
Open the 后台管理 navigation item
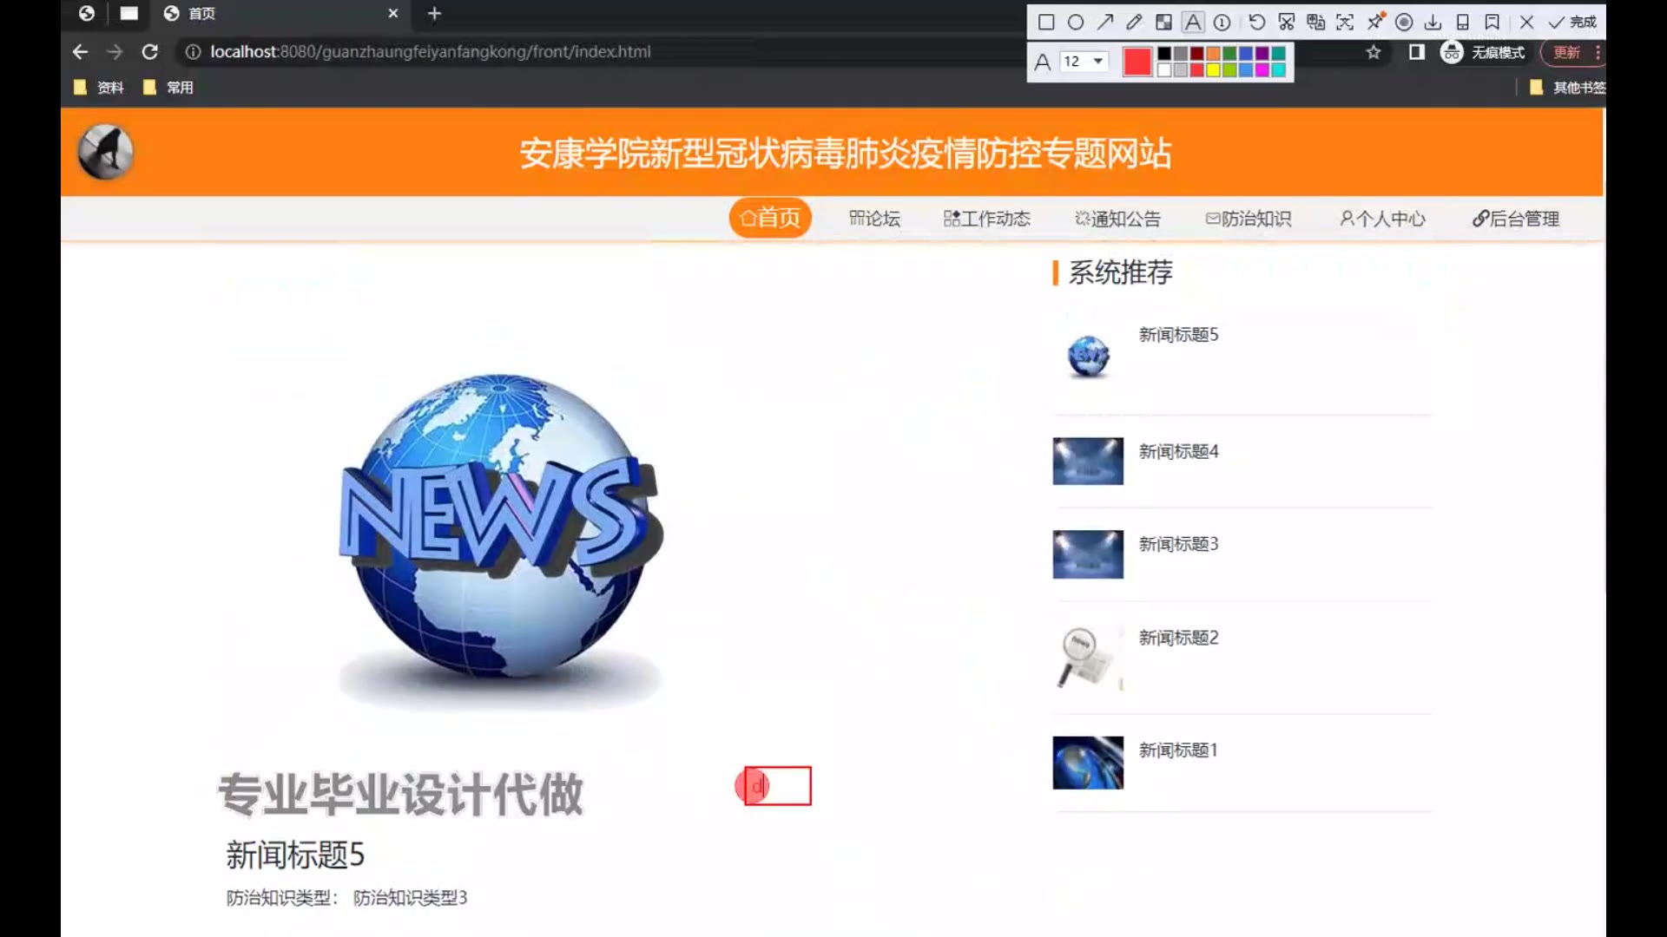point(1516,219)
